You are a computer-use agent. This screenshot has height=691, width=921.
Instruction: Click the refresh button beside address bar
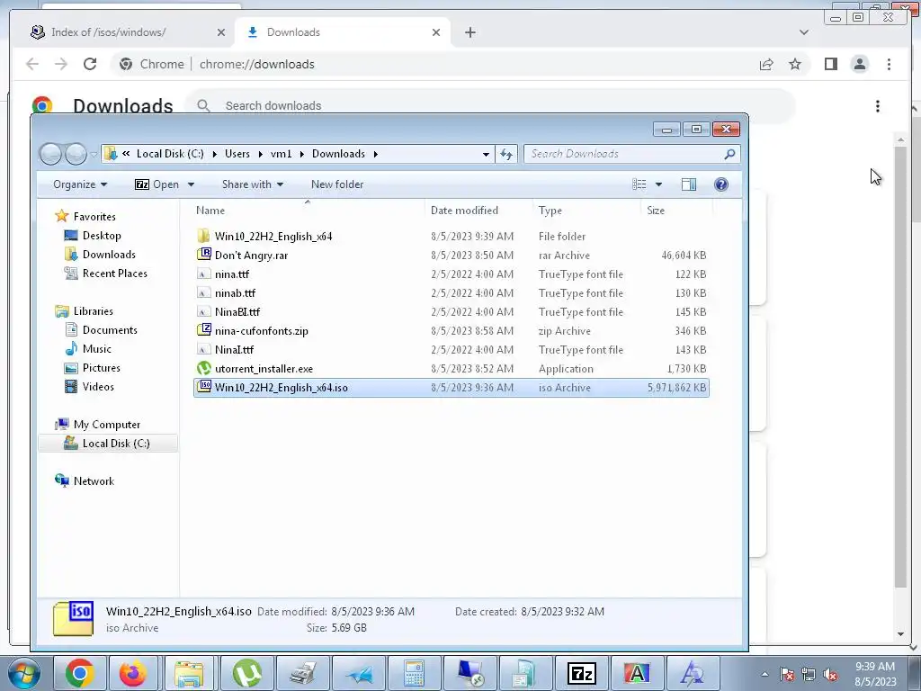tap(505, 154)
